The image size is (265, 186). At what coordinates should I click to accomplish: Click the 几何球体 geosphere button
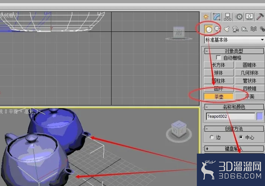[x=249, y=73]
